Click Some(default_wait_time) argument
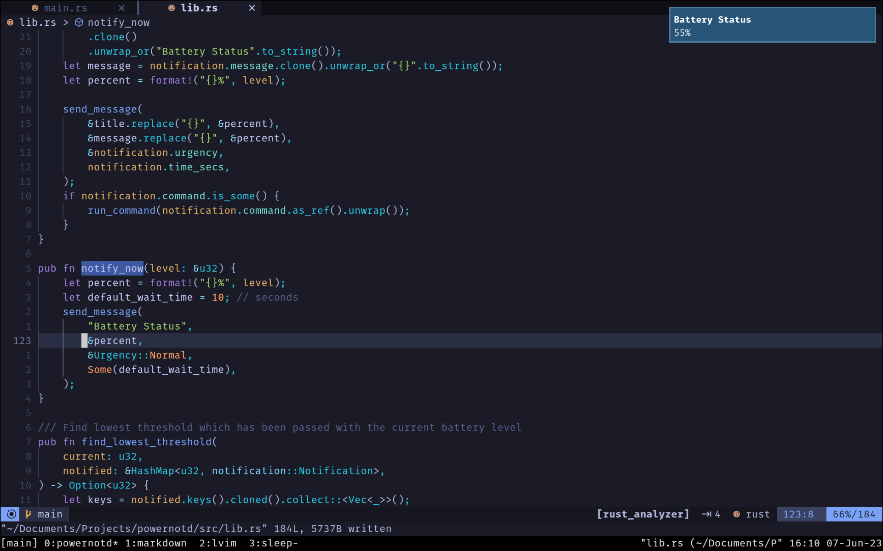The image size is (883, 551). tap(161, 370)
